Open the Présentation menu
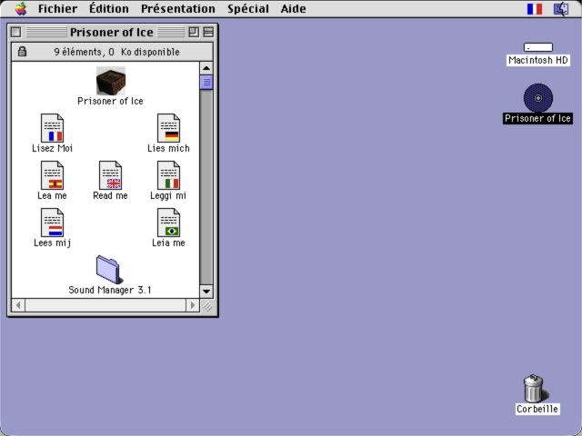Image resolution: width=582 pixels, height=436 pixels. click(178, 8)
